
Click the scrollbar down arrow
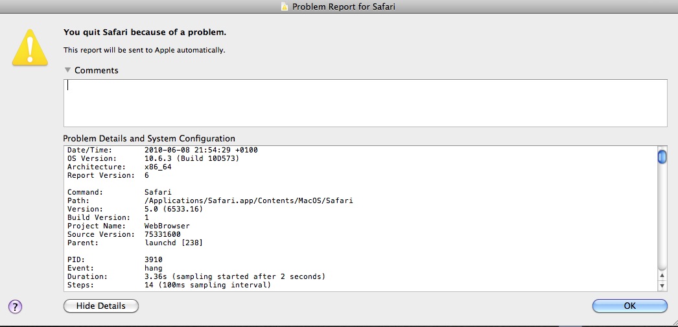(662, 285)
